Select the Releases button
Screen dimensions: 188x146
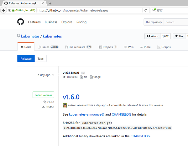click(26, 58)
